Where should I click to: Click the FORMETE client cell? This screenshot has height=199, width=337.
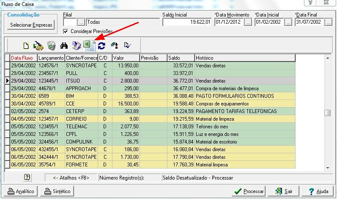coord(82,165)
